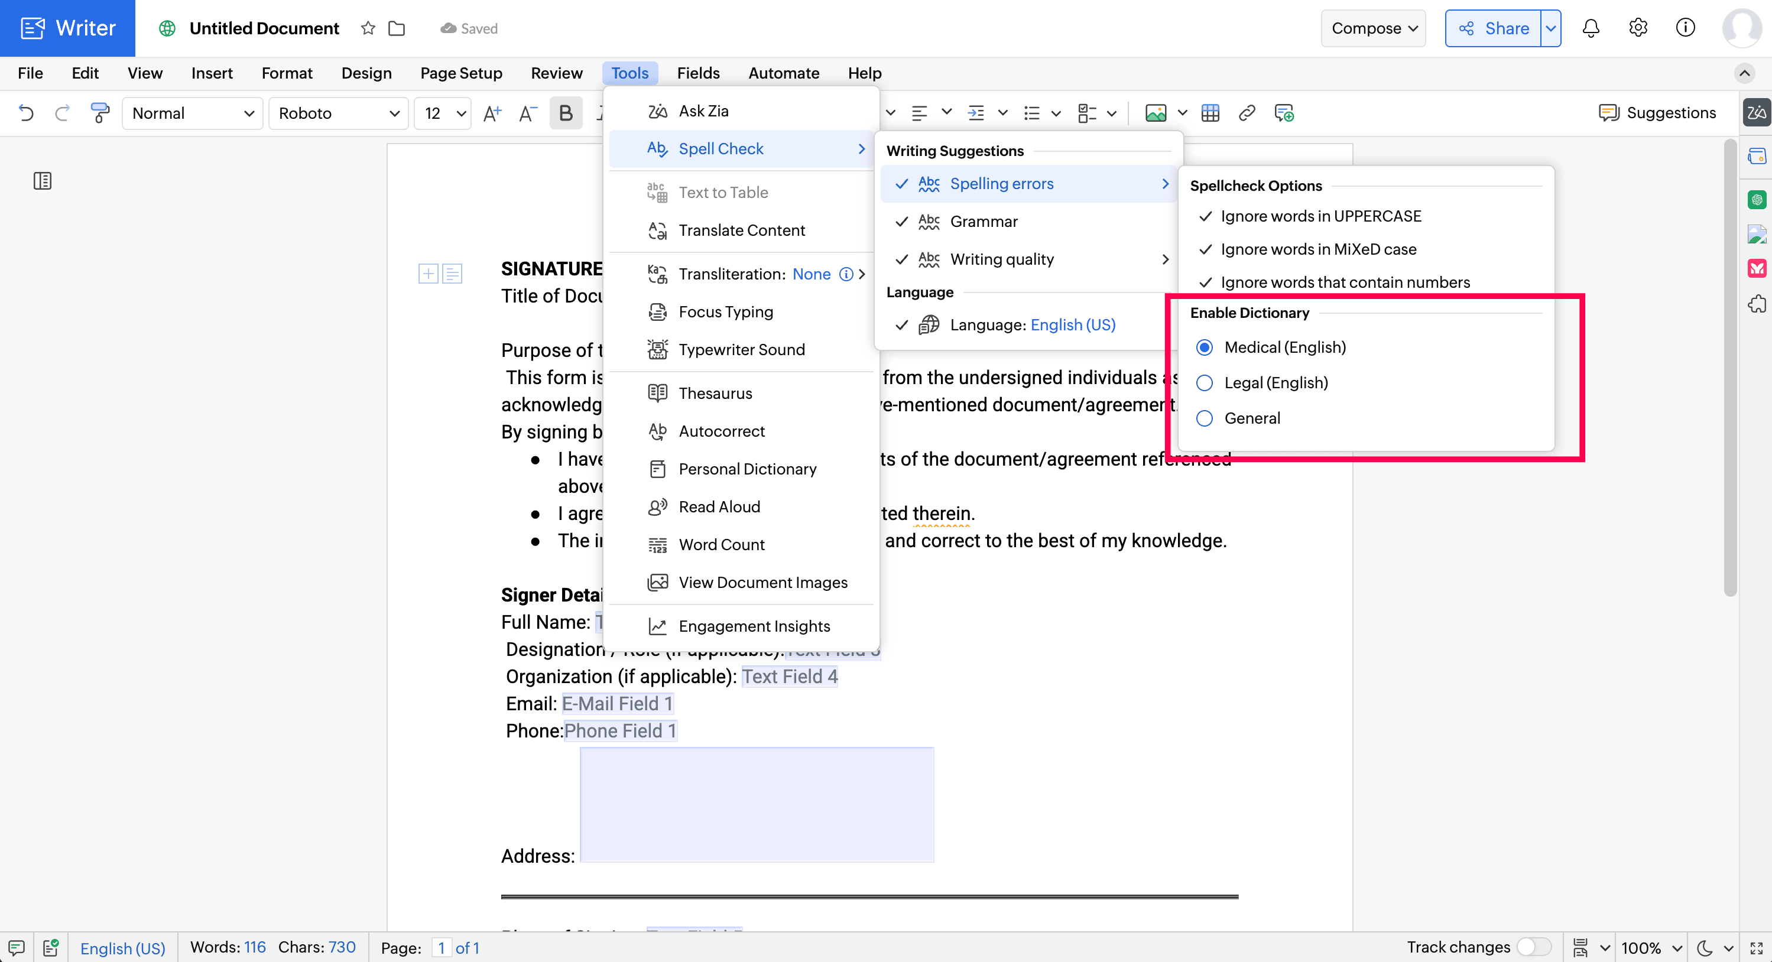Expand the Compose mode dropdown

(1373, 28)
